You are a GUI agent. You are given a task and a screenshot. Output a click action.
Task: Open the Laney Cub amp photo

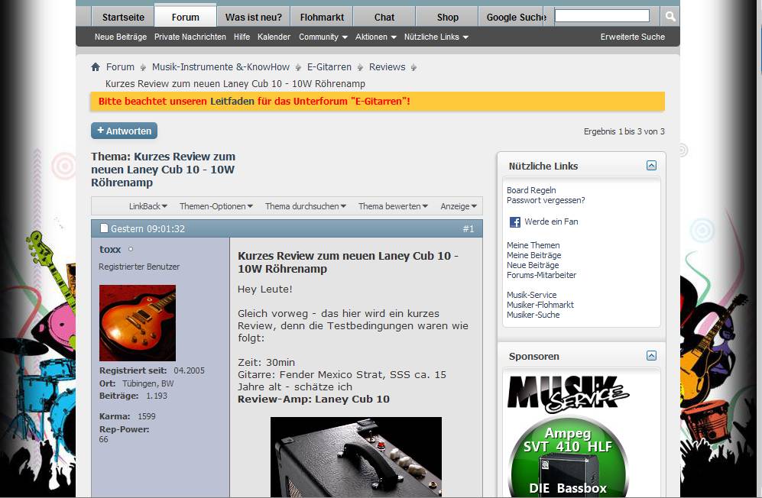356,457
